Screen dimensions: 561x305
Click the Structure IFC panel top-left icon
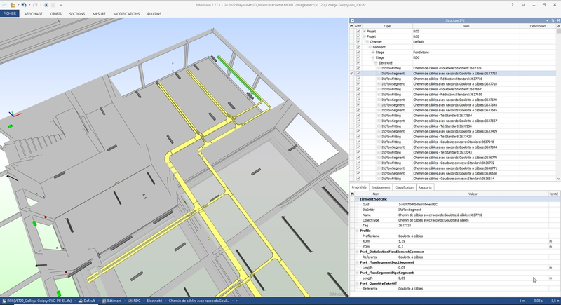[353, 21]
